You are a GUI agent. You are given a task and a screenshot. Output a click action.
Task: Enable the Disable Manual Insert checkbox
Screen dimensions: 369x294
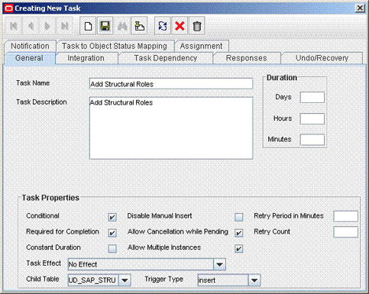coord(239,217)
